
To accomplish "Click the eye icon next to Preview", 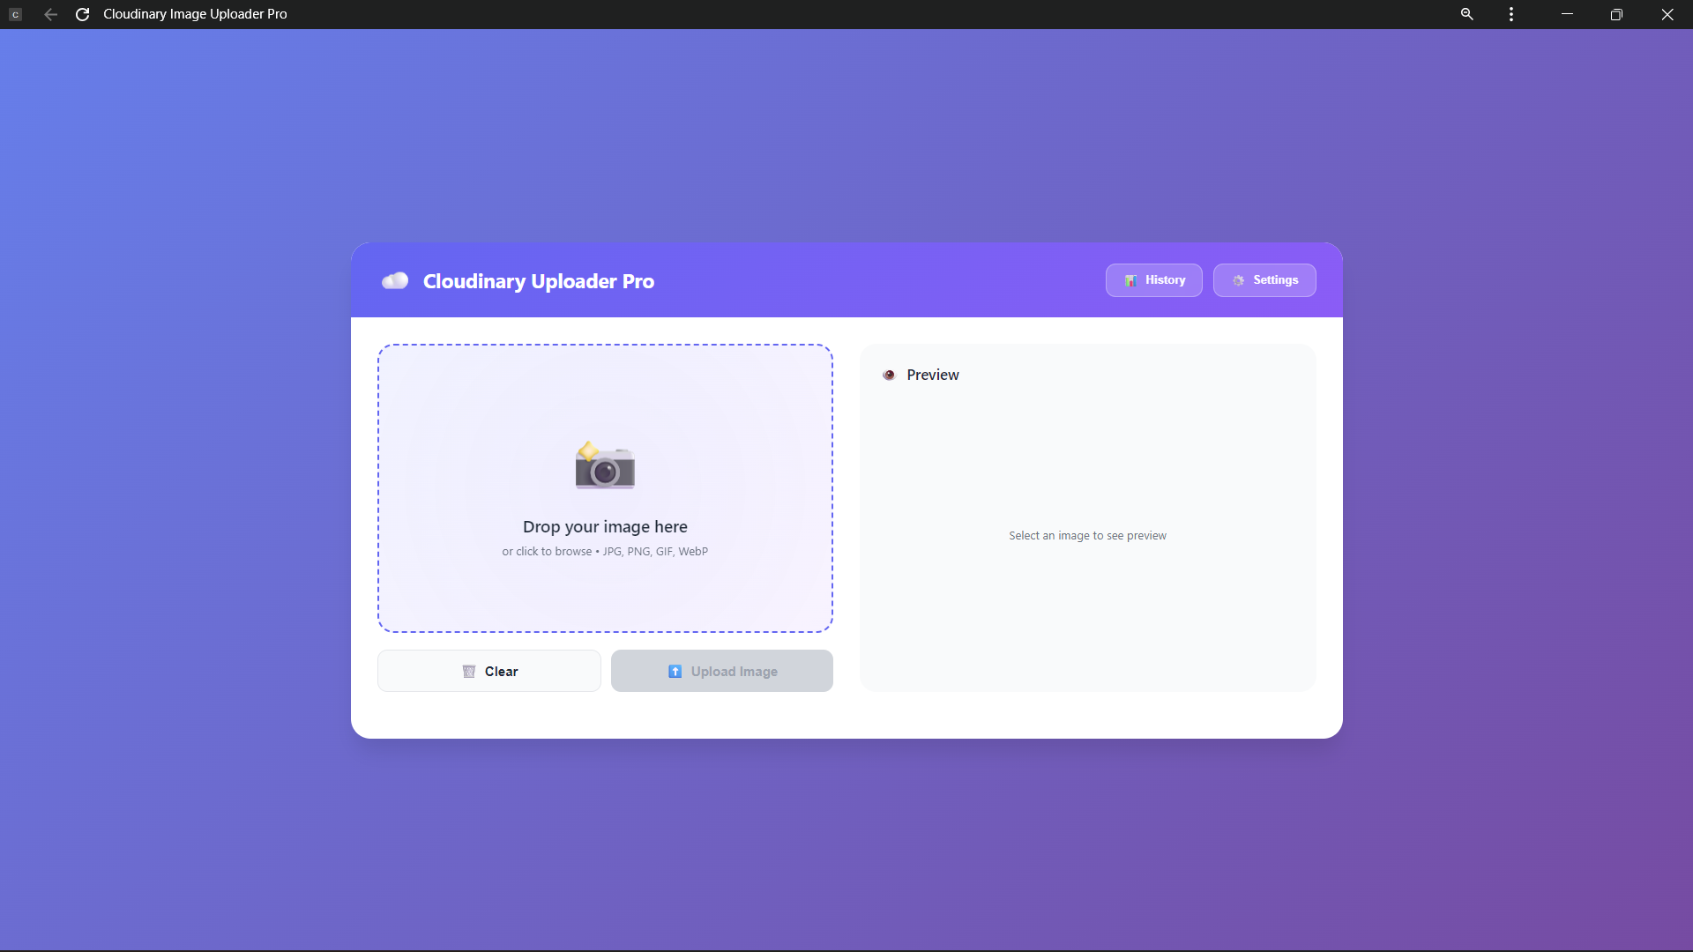I will pos(890,375).
